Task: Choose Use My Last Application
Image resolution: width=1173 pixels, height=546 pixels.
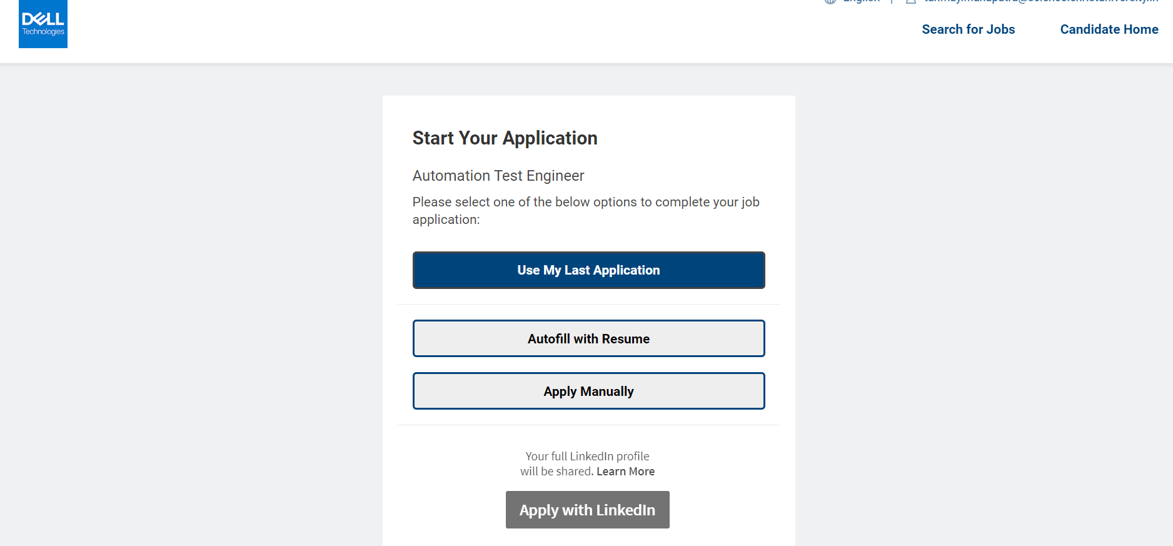Action: point(588,270)
